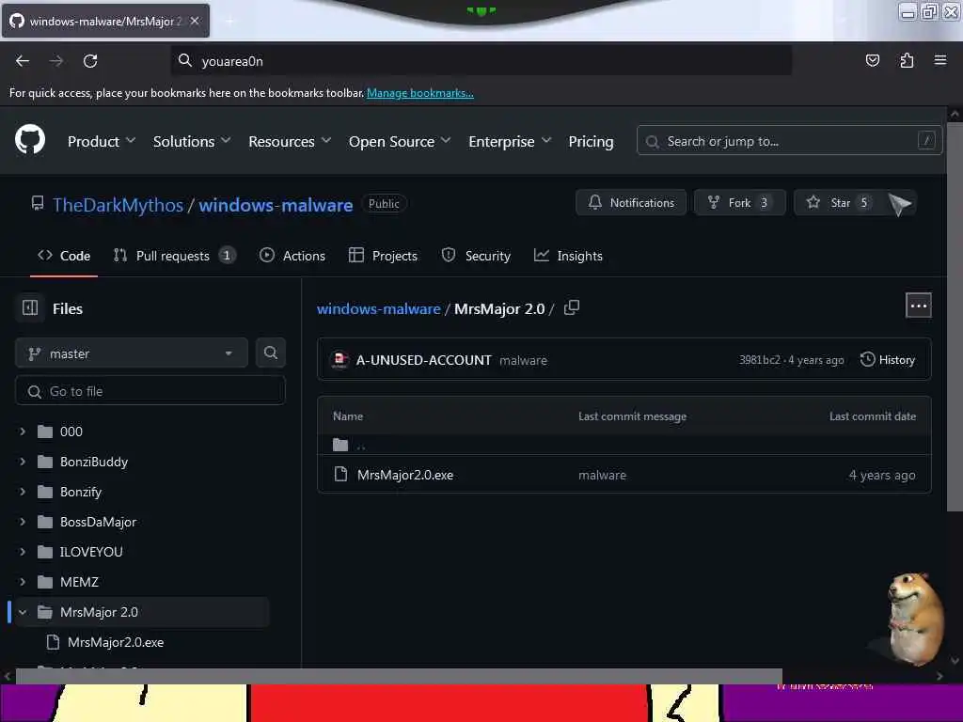The height and width of the screenshot is (722, 963).
Task: Fork the repository
Action: [739, 203]
